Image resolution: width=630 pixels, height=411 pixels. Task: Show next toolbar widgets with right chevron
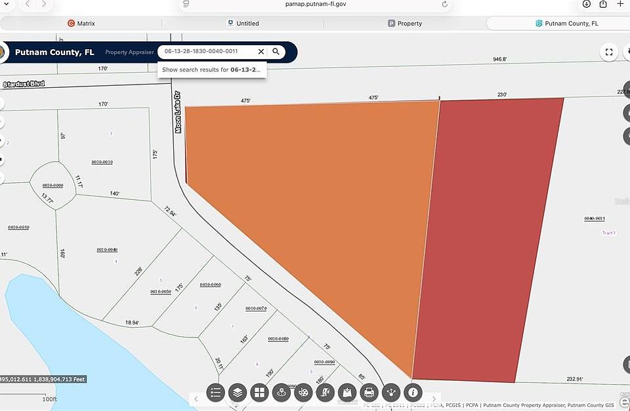434,399
